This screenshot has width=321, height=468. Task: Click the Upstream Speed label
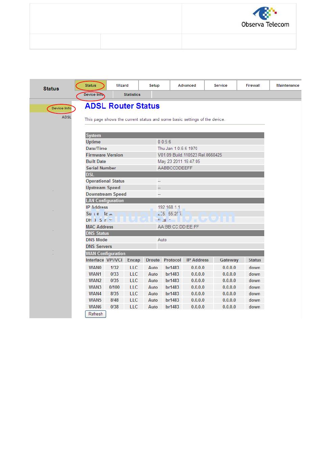point(103,188)
